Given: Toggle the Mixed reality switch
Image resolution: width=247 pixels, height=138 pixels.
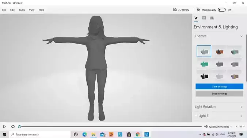Looking at the screenshot, I should pyautogui.click(x=222, y=10).
